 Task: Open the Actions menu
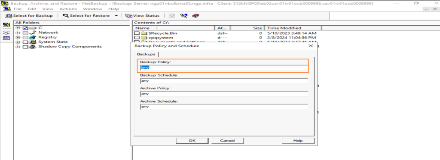pos(68,9)
